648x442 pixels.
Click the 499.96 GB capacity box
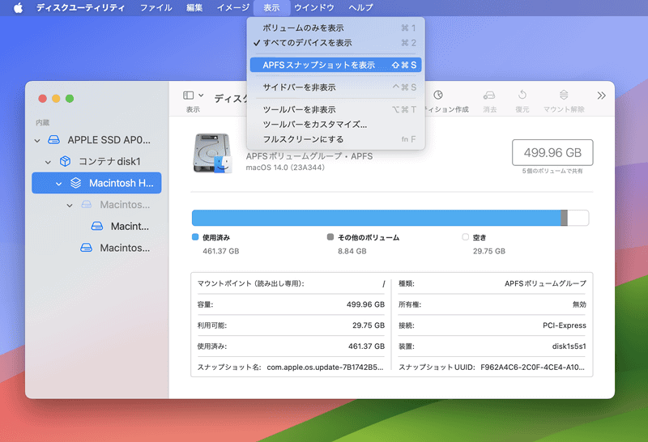point(552,152)
